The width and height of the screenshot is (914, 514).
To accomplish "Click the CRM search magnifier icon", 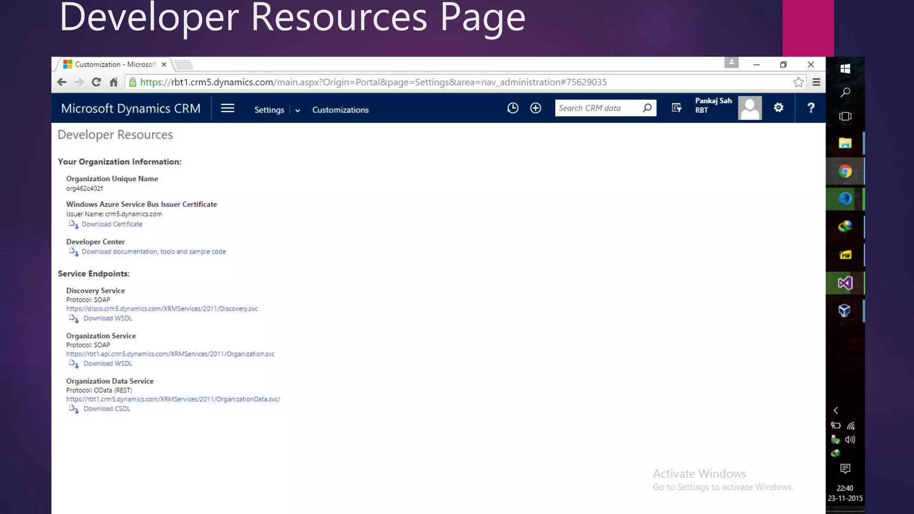I will click(x=647, y=108).
